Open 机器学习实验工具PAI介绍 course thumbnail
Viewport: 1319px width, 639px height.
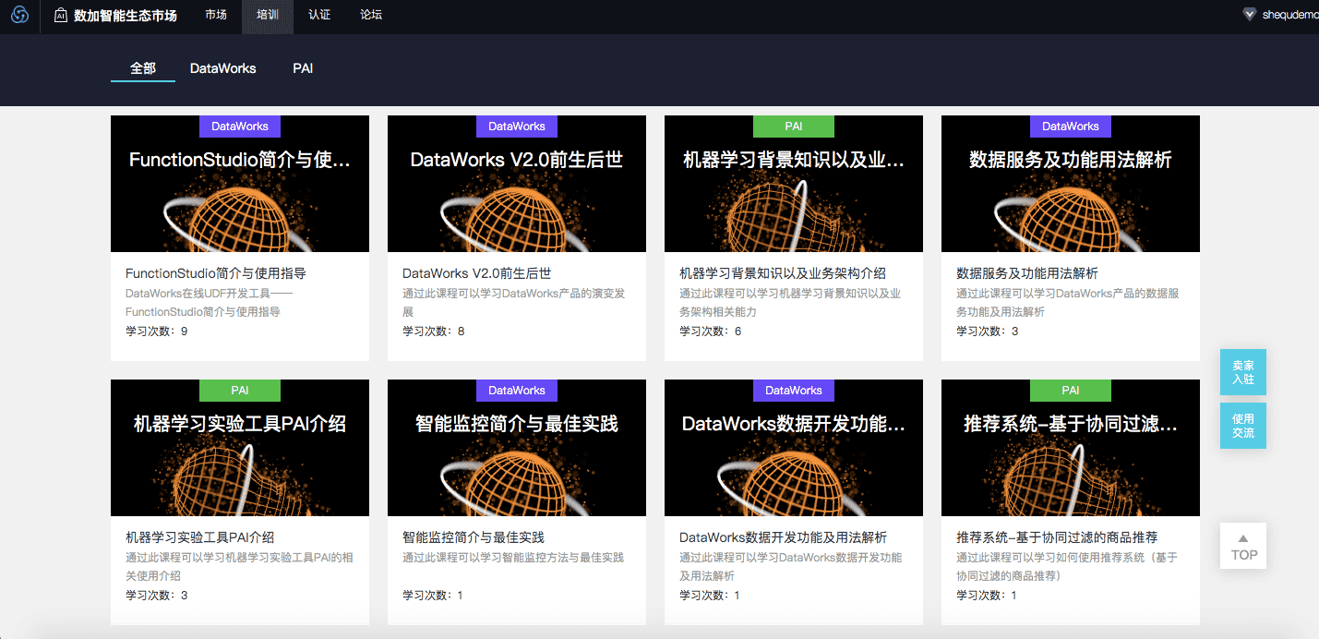(240, 448)
